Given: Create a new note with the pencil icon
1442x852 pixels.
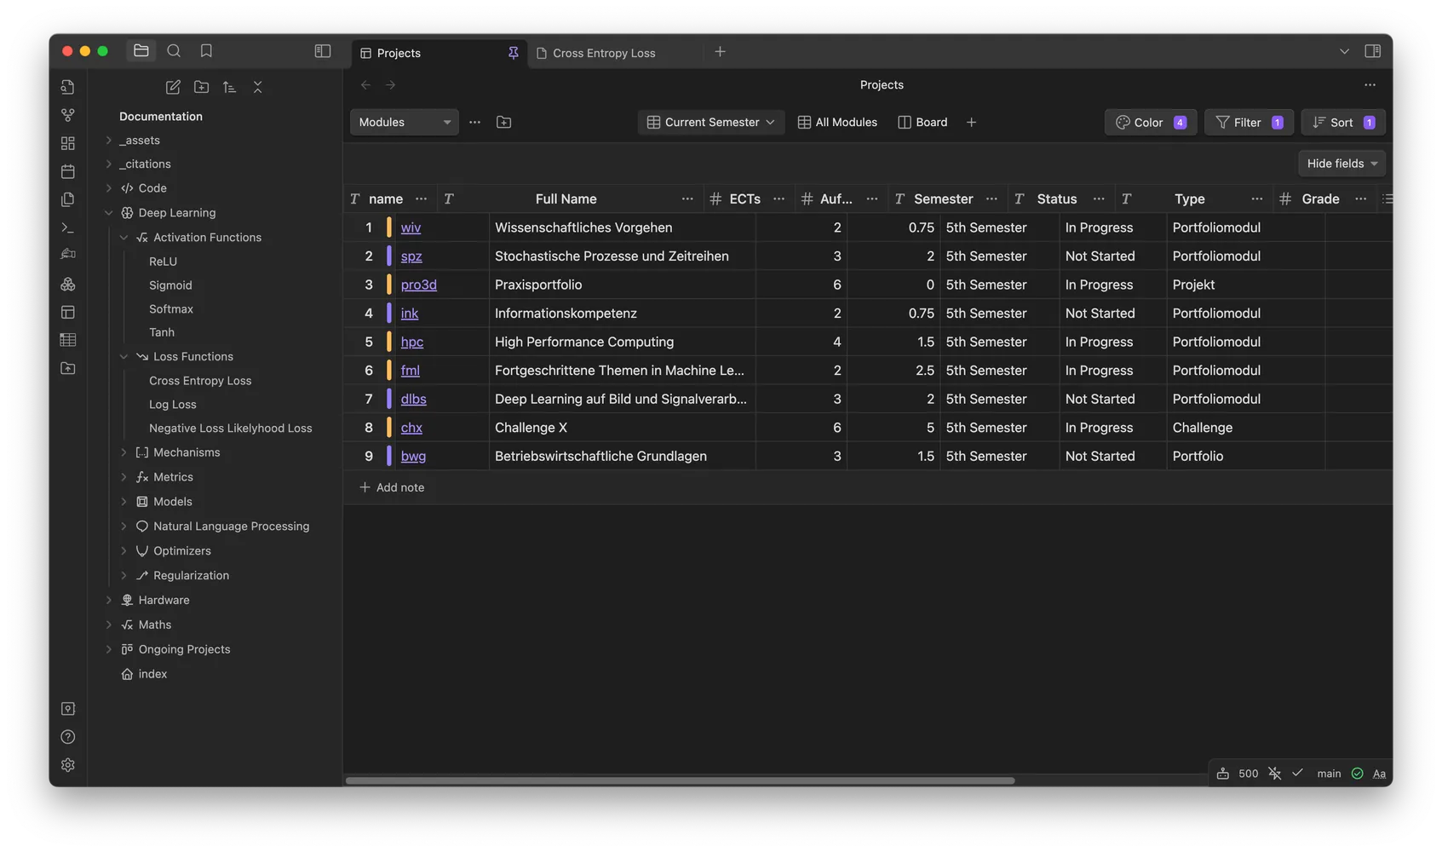Looking at the screenshot, I should click(x=172, y=87).
